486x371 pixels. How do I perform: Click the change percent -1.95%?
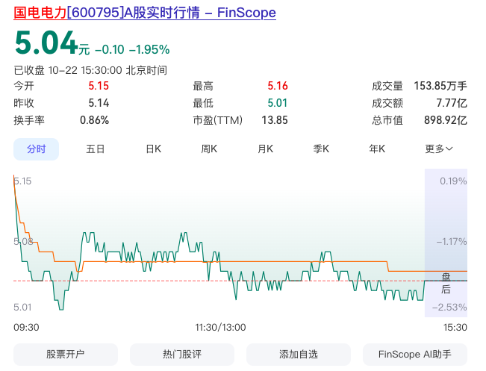(x=149, y=49)
